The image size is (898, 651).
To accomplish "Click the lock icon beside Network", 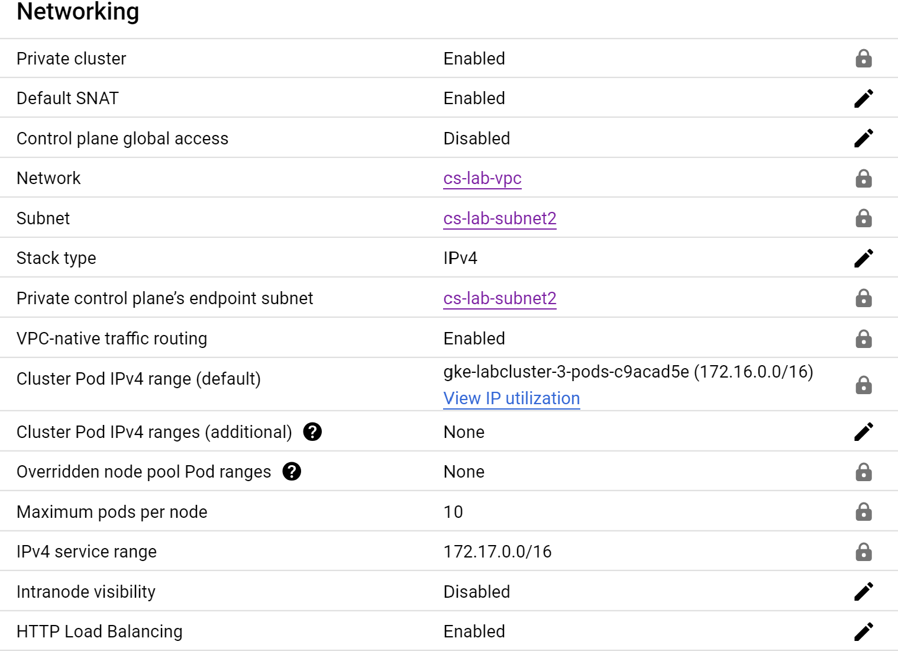I will pyautogui.click(x=864, y=178).
